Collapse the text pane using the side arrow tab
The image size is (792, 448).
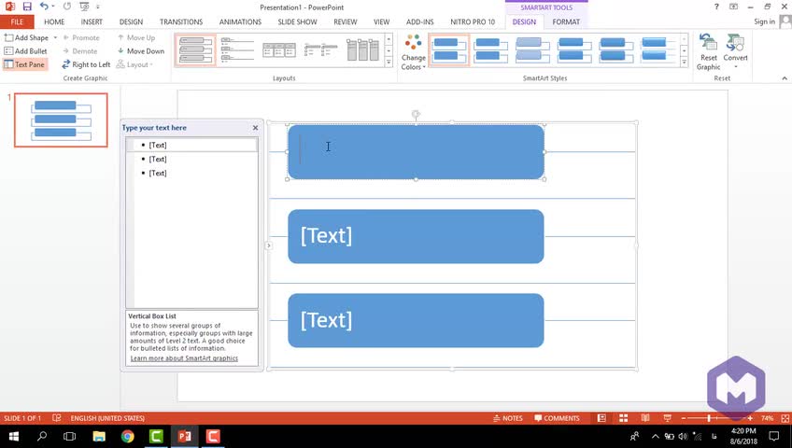(x=268, y=245)
